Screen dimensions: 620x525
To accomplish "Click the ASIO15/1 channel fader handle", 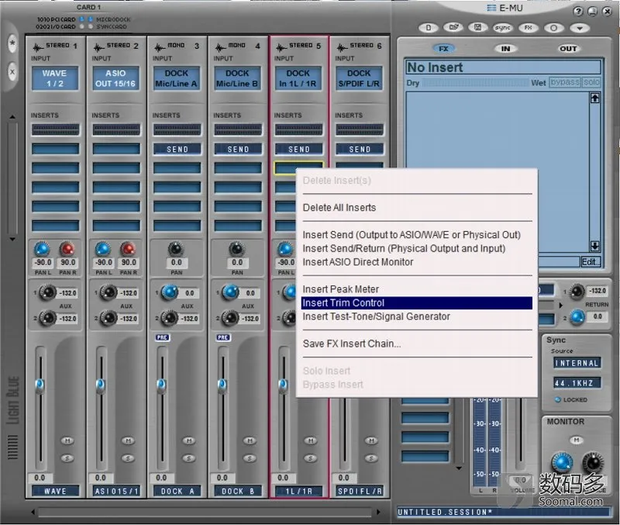I will pyautogui.click(x=101, y=385).
